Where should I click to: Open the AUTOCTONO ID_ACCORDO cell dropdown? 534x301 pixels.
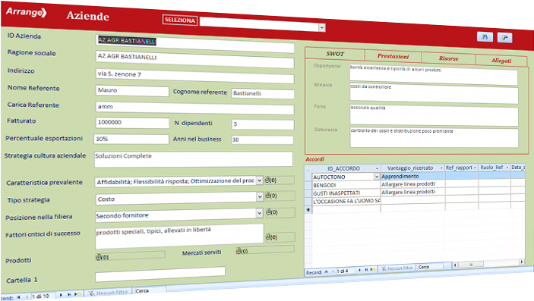pos(377,177)
